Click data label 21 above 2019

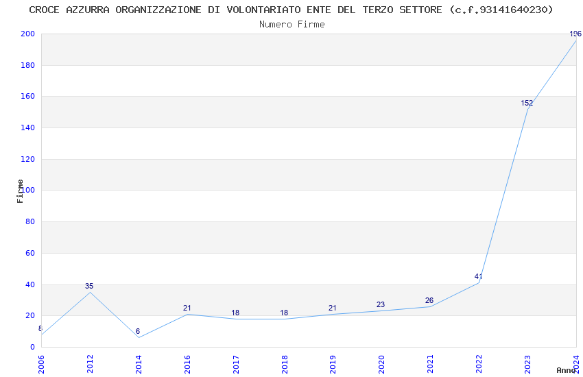tap(333, 308)
